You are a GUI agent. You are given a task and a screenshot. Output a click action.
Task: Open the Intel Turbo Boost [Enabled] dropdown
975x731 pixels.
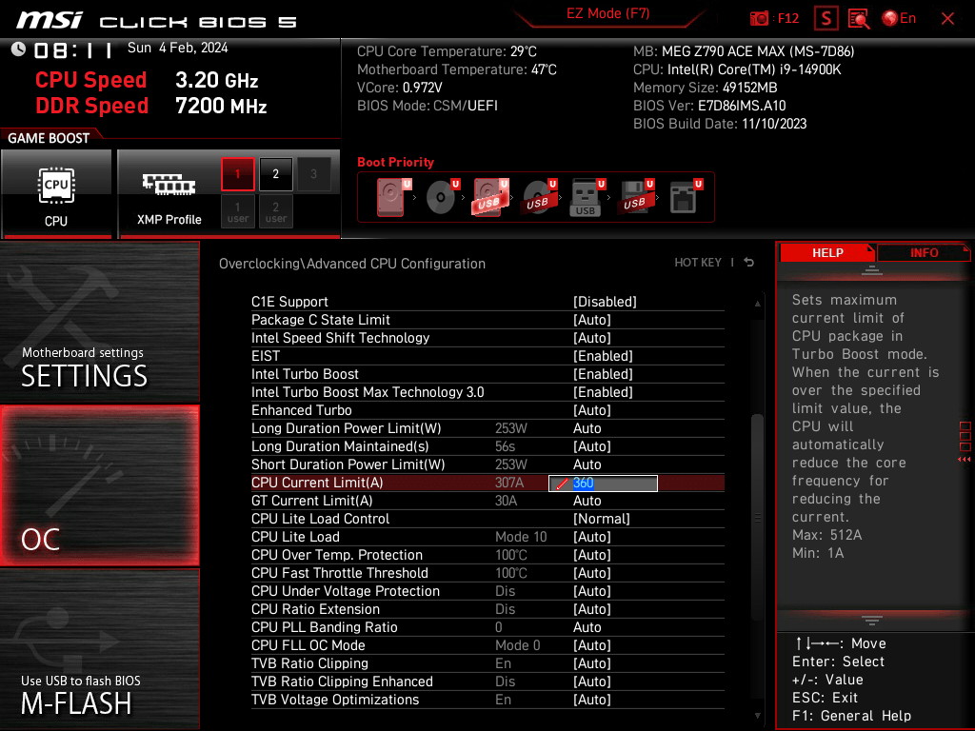[x=603, y=374]
